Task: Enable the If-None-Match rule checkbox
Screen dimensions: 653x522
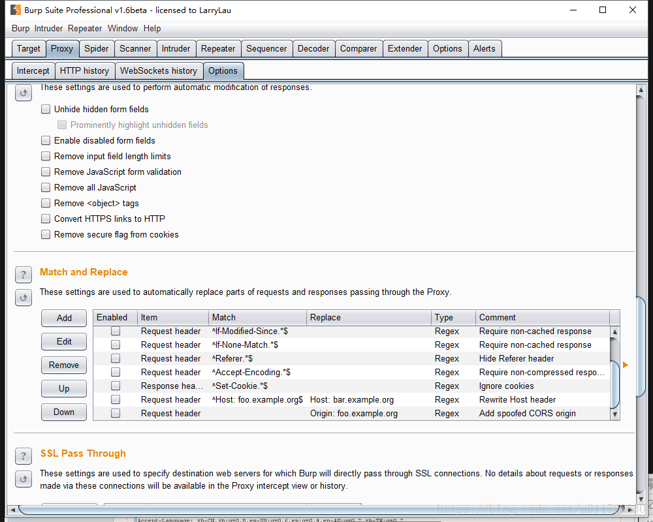Action: [x=116, y=345]
